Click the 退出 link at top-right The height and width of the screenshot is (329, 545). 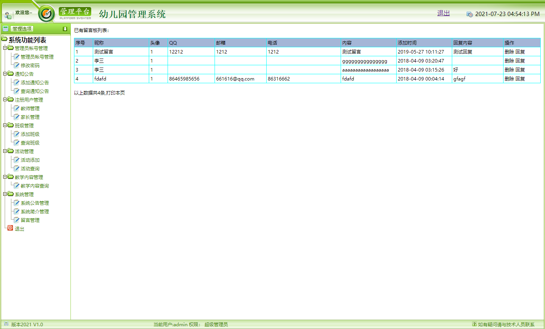click(x=443, y=13)
